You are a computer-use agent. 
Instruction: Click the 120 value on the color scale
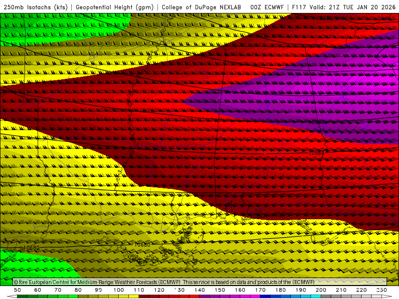(159, 290)
